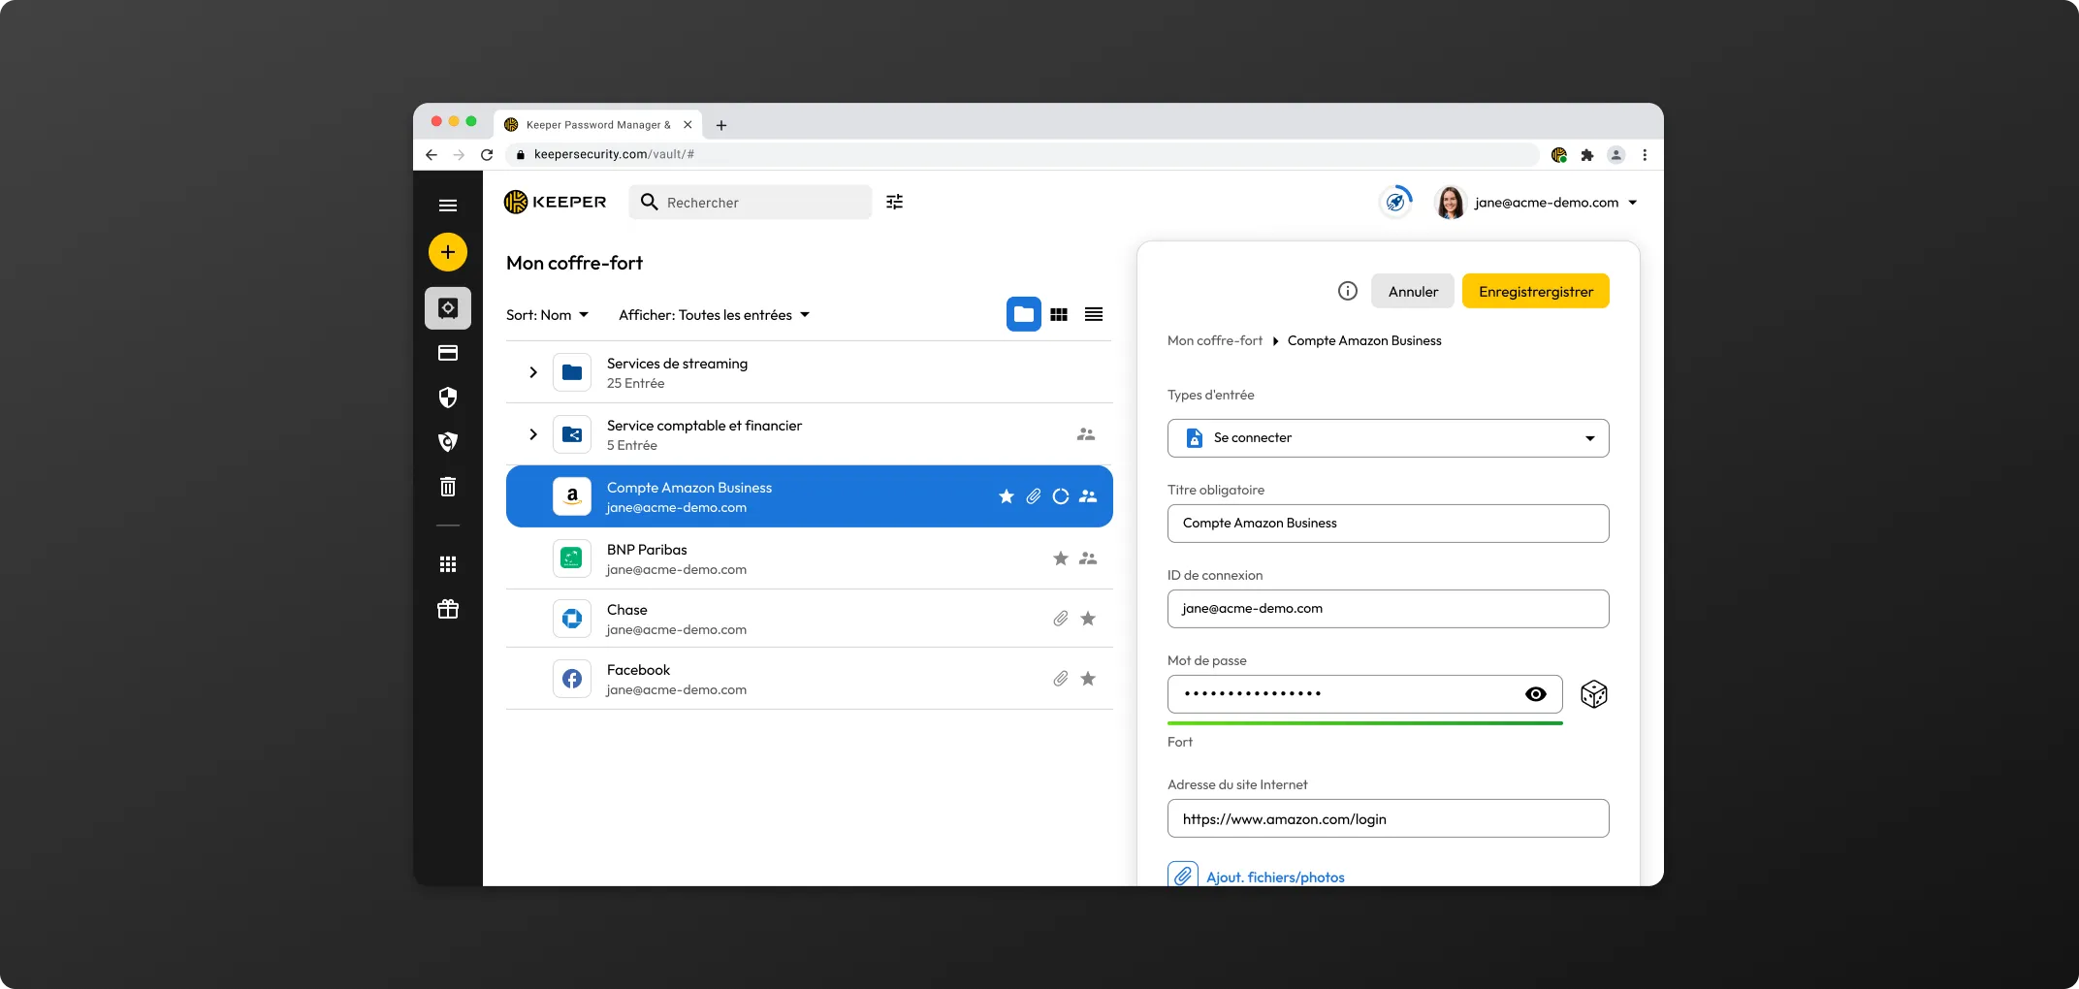
Task: Select the BNP Paribas entry
Action: (809, 558)
